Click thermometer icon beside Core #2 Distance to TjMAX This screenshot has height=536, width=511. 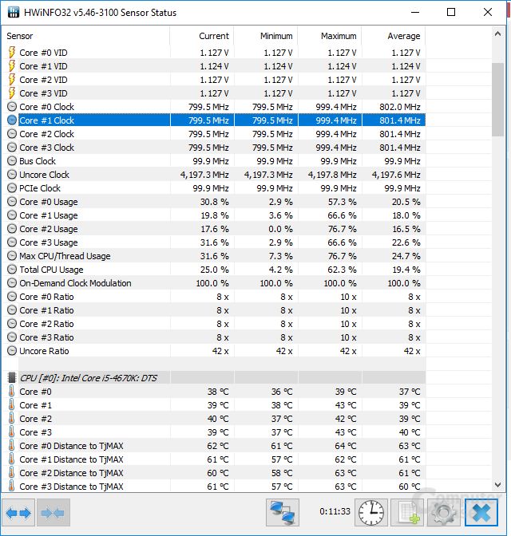12,473
